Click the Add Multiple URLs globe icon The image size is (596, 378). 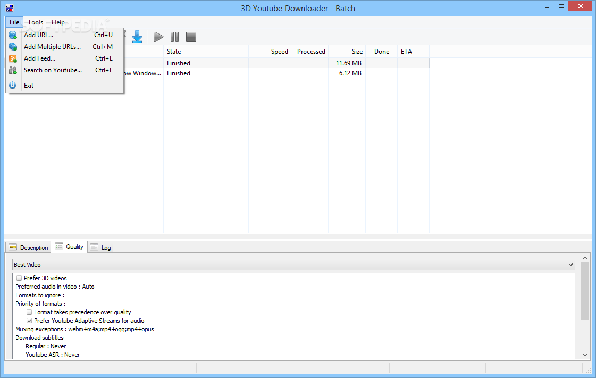13,47
